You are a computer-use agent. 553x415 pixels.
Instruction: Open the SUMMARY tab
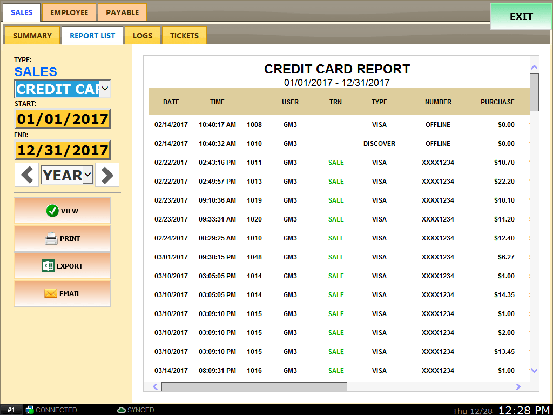(x=31, y=35)
